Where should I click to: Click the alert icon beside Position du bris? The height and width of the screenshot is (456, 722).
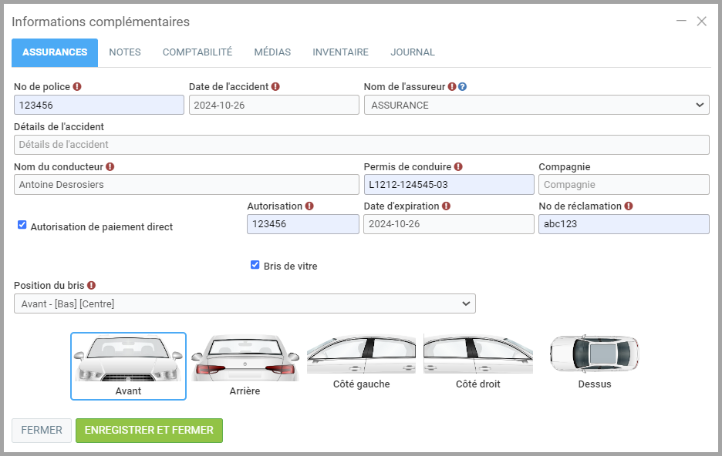click(91, 285)
